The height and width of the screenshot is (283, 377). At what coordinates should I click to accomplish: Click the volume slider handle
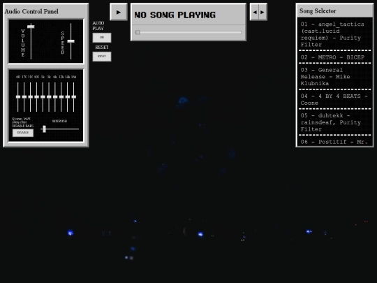tap(31, 27)
